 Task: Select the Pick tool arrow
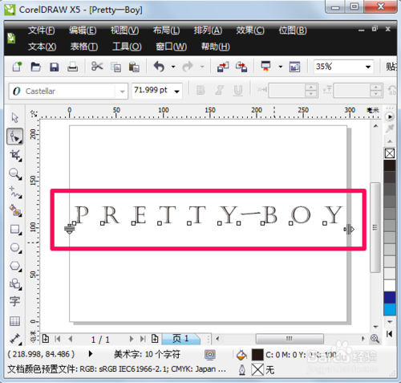tap(15, 118)
